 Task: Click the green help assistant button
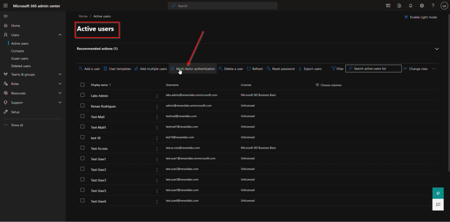438,193
